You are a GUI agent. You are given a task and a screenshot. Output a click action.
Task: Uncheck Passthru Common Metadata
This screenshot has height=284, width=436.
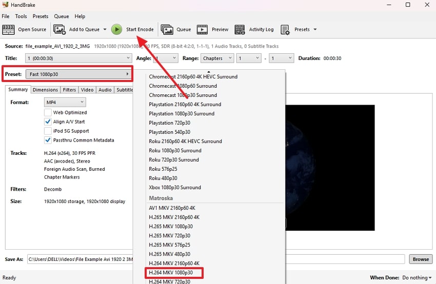(x=48, y=140)
